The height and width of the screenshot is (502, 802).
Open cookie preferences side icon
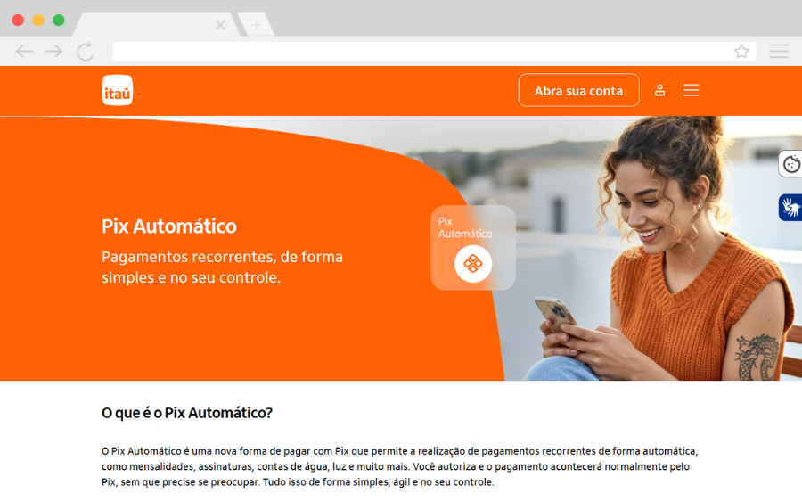pyautogui.click(x=790, y=164)
